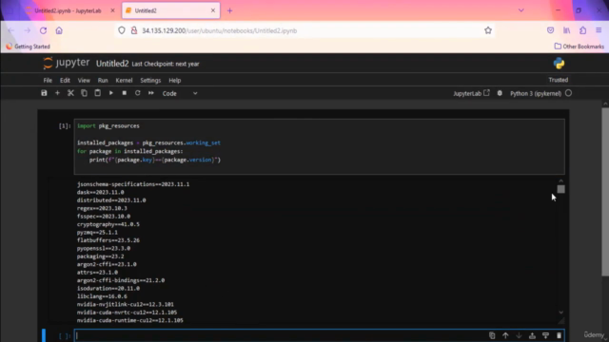This screenshot has height=342, width=609.
Task: Click the notebook page vertical scrollbar
Action: 605,192
